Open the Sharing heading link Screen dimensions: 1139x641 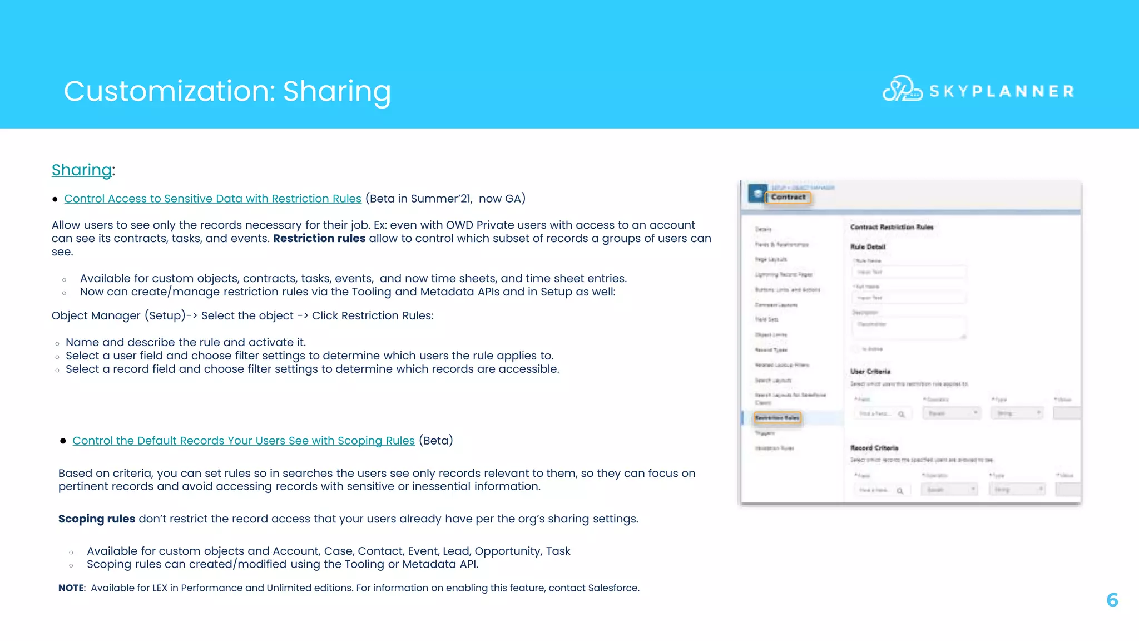coord(82,170)
